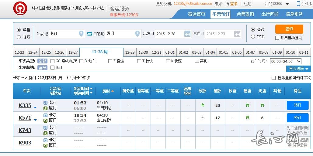Viewport: 313px width, 156px height.
Task: Check T-特快 train type
Action: point(139,61)
